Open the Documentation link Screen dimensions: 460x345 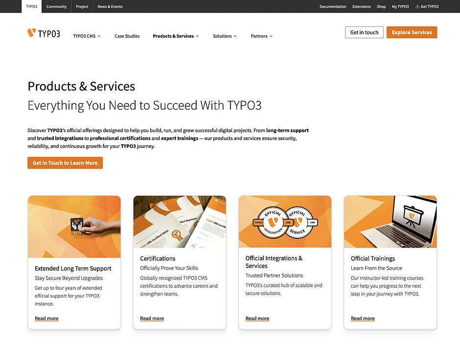333,6
